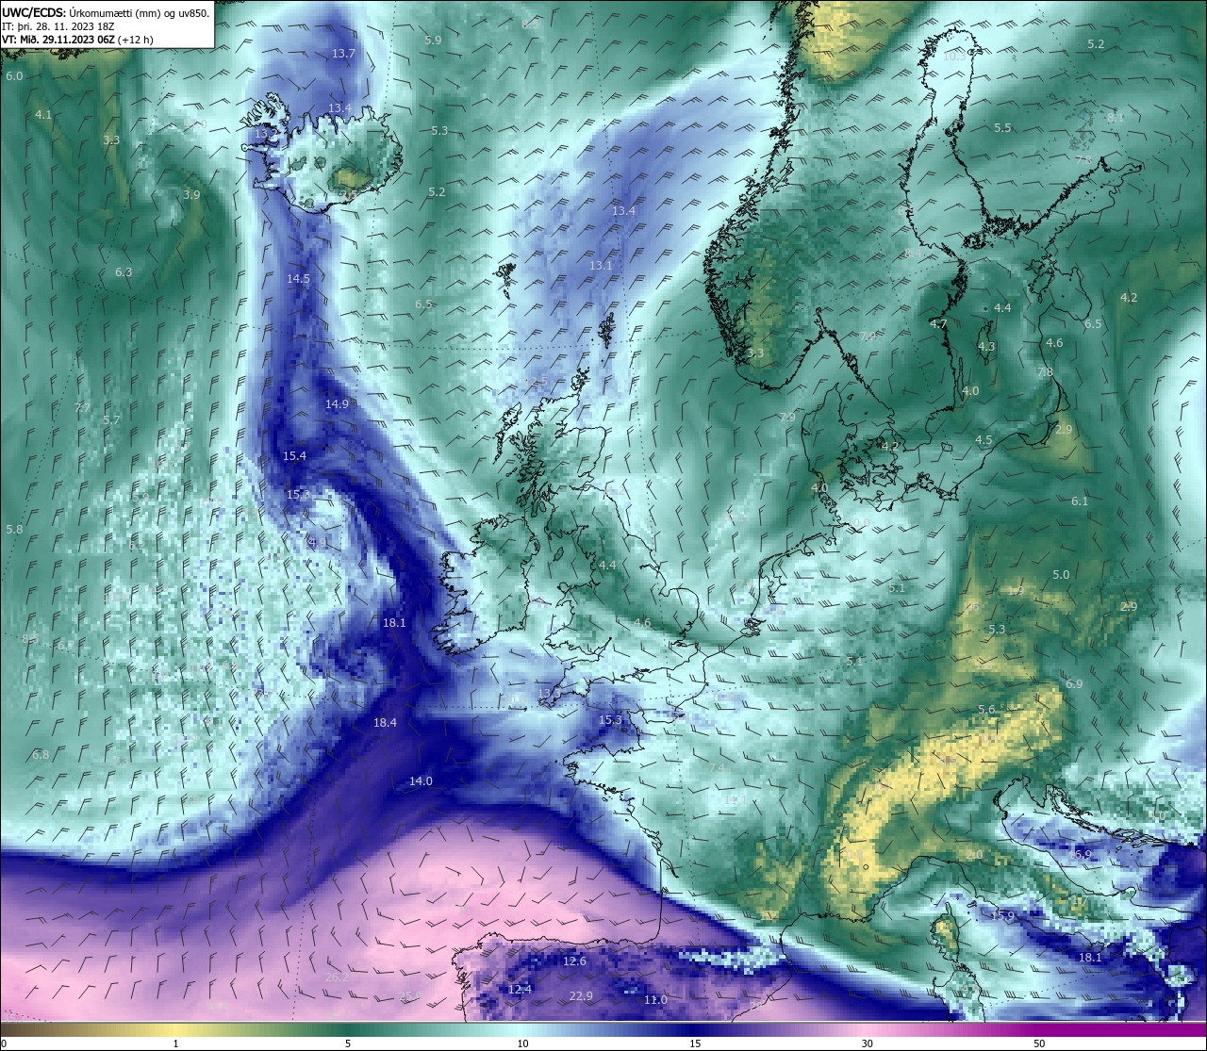This screenshot has width=1207, height=1051.
Task: Click the 5.5 value over Finland
Action: click(x=1002, y=127)
